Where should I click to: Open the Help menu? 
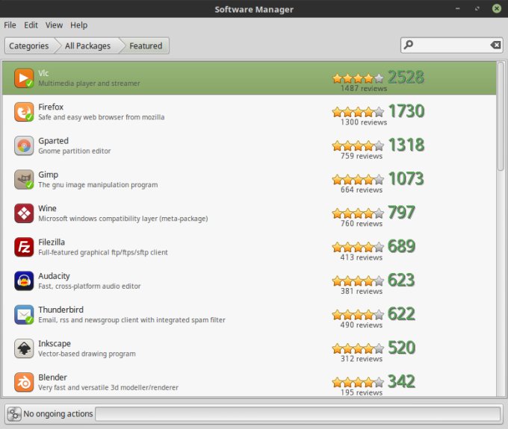[x=78, y=25]
